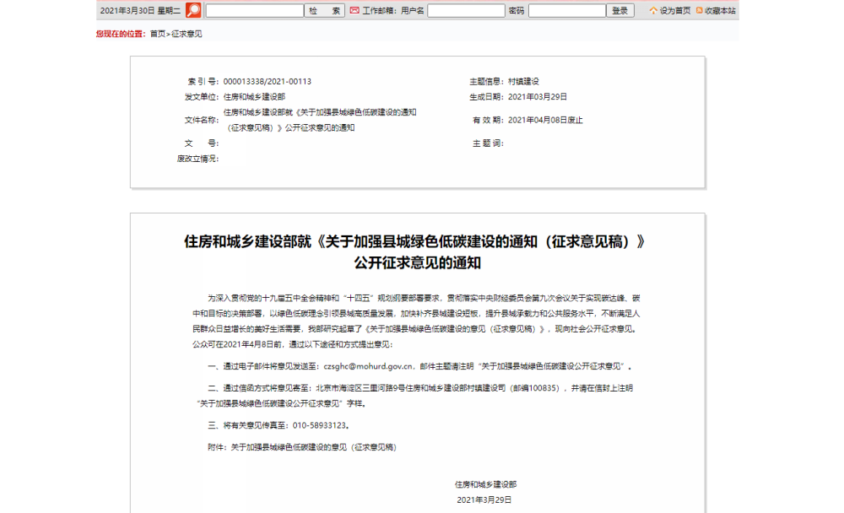Open the 收藏本站 link

click(x=720, y=11)
